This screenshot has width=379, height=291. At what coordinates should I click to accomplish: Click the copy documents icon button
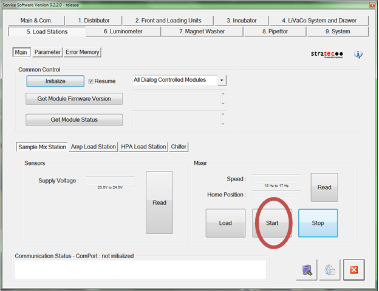330,270
